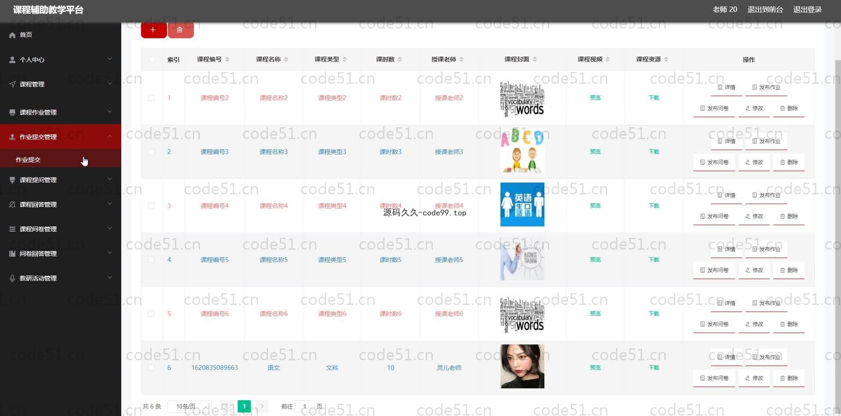Sort by 课程名称 column arrows
The image size is (841, 416).
coord(286,59)
